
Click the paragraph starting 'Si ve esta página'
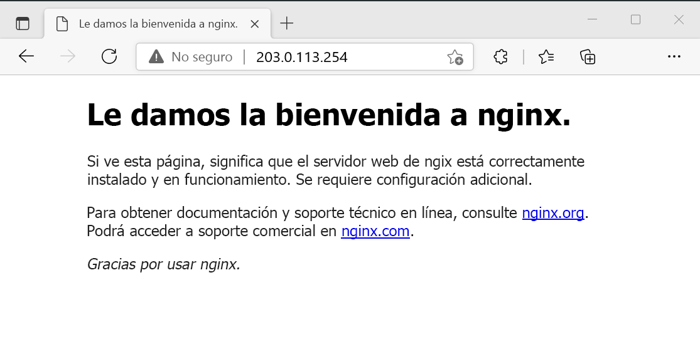[336, 170]
